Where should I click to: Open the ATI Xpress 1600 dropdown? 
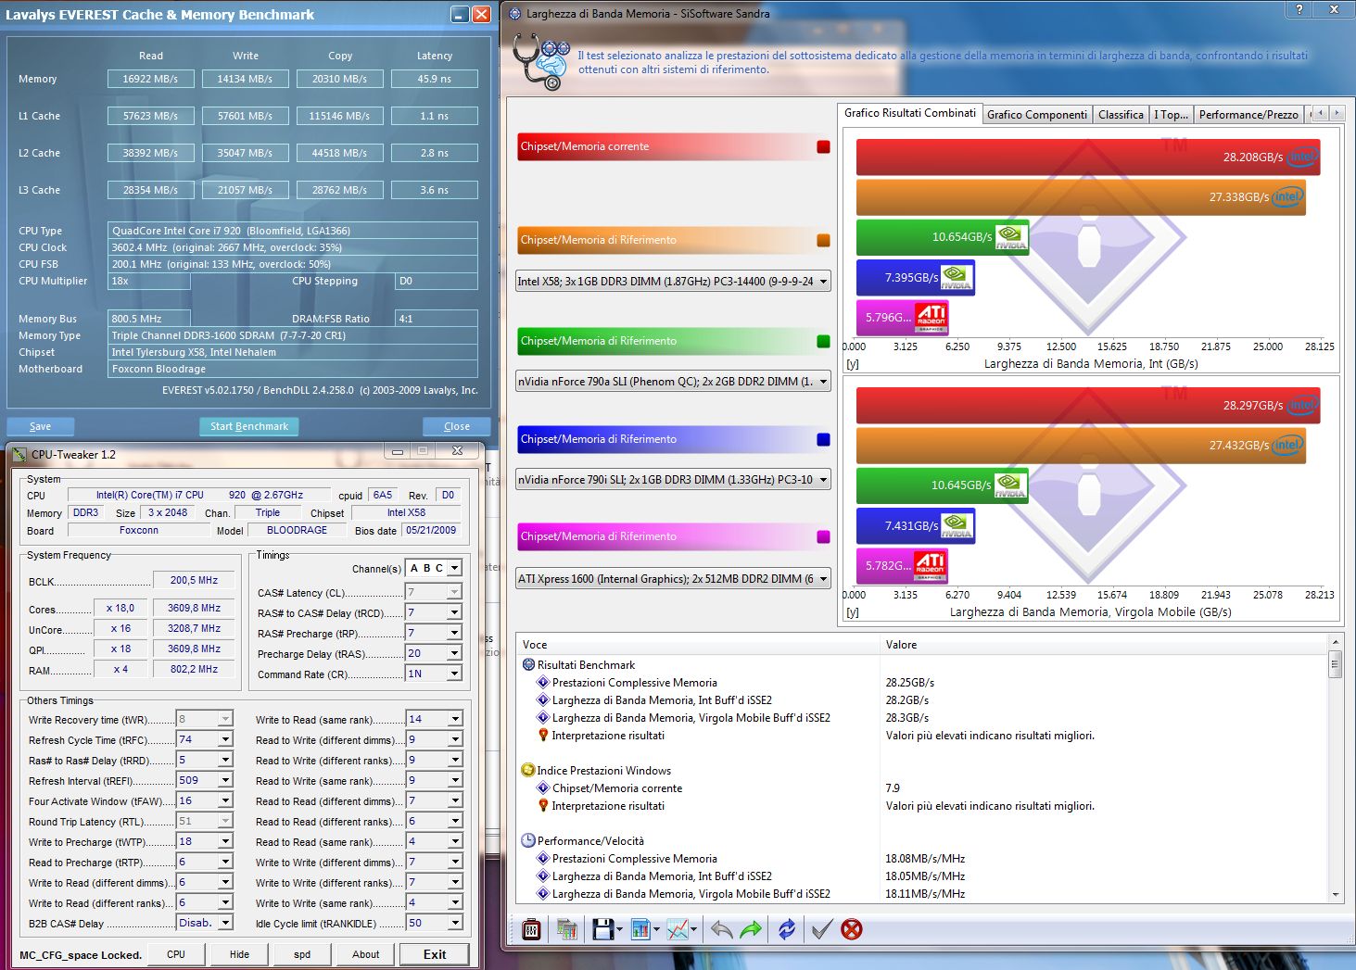click(x=673, y=578)
